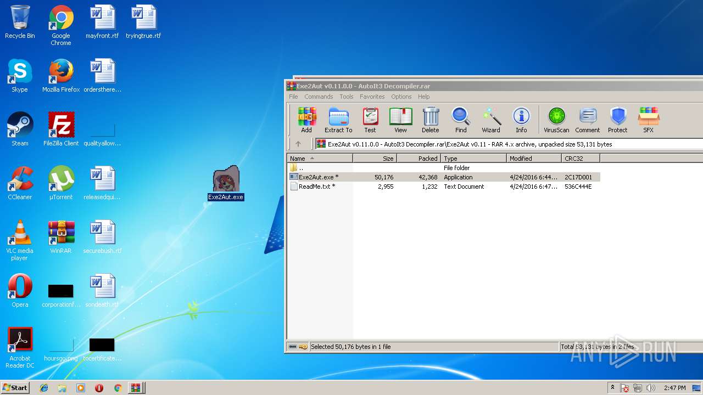
Task: Select the µTorrent desktop shortcut
Action: click(61, 183)
